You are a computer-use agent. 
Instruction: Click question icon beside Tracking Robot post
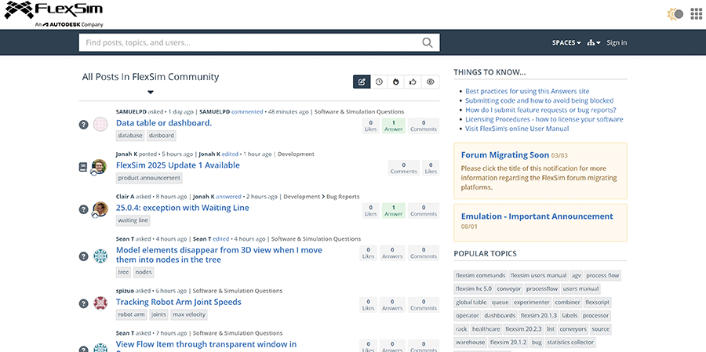[83, 303]
